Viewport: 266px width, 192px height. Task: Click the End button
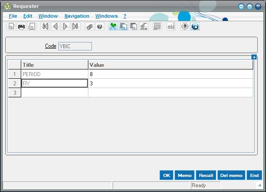[x=255, y=175]
